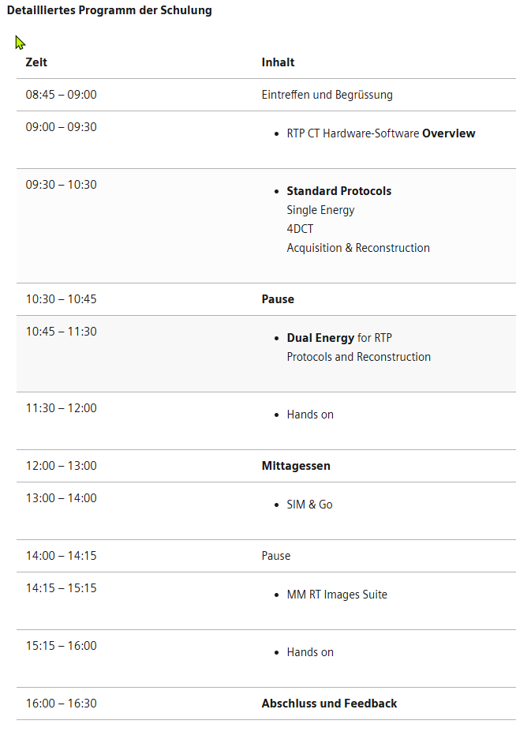Image resolution: width=516 pixels, height=743 pixels.
Task: Click the 'Mittagessen' entry
Action: pyautogui.click(x=296, y=466)
